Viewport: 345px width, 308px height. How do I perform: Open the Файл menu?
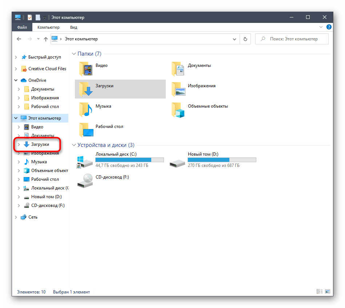coord(22,27)
